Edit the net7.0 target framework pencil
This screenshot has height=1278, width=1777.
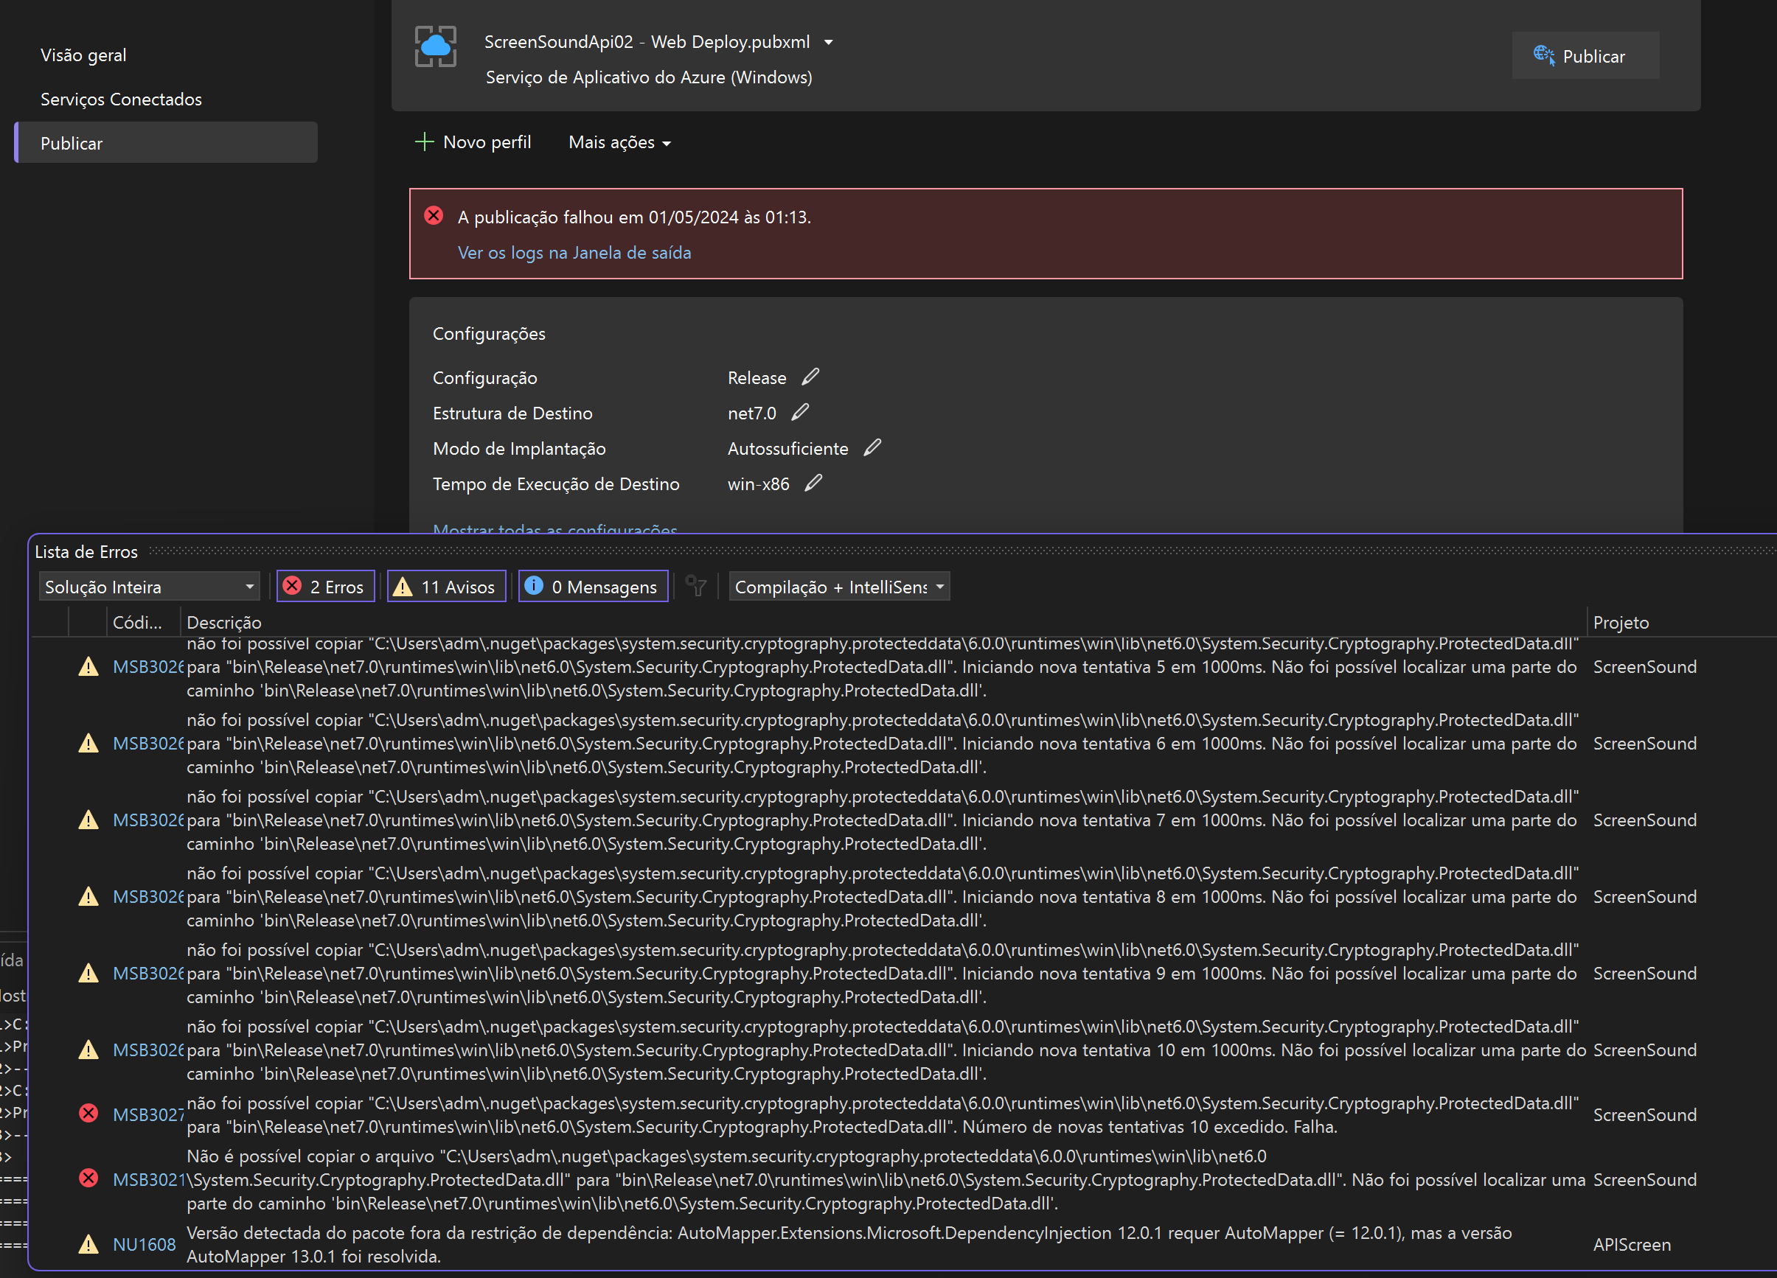[x=800, y=412]
